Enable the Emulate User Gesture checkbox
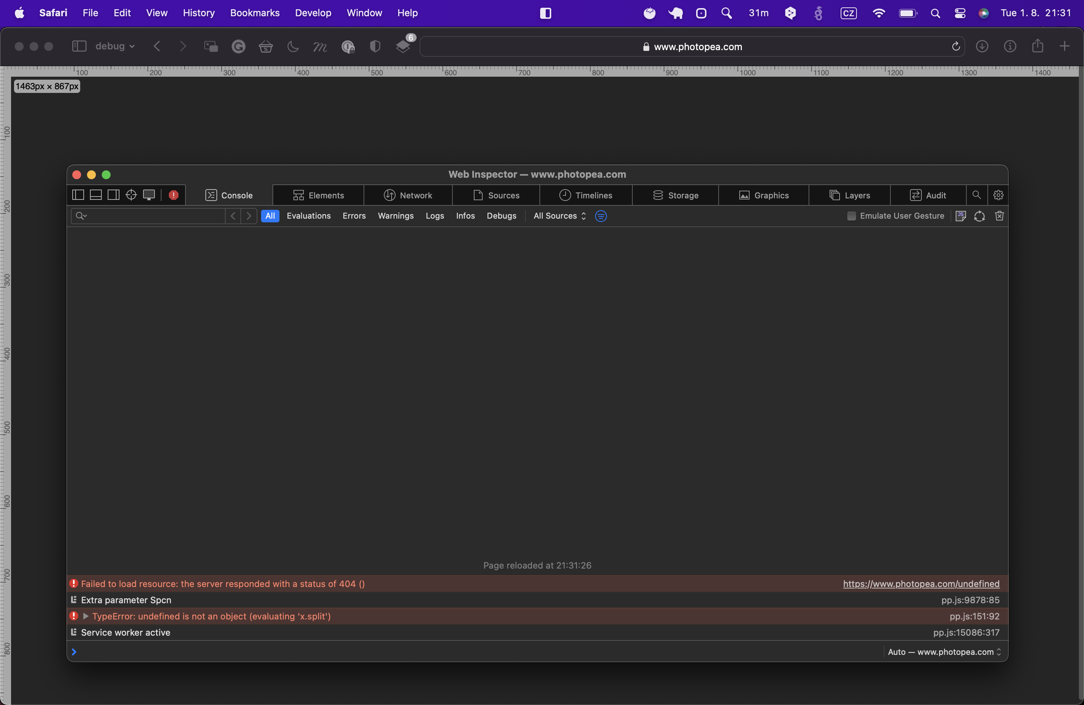This screenshot has width=1084, height=705. click(x=851, y=216)
